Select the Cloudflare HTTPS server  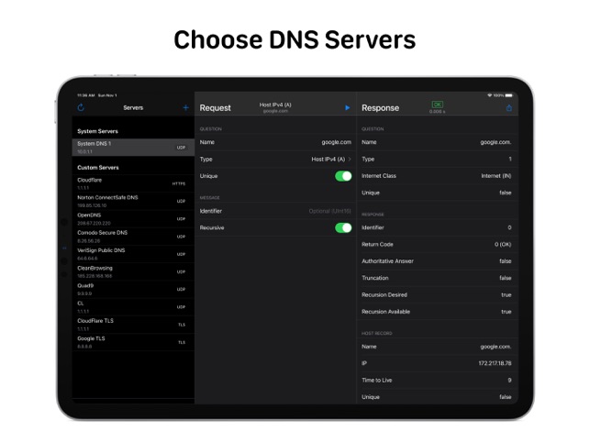coord(133,183)
